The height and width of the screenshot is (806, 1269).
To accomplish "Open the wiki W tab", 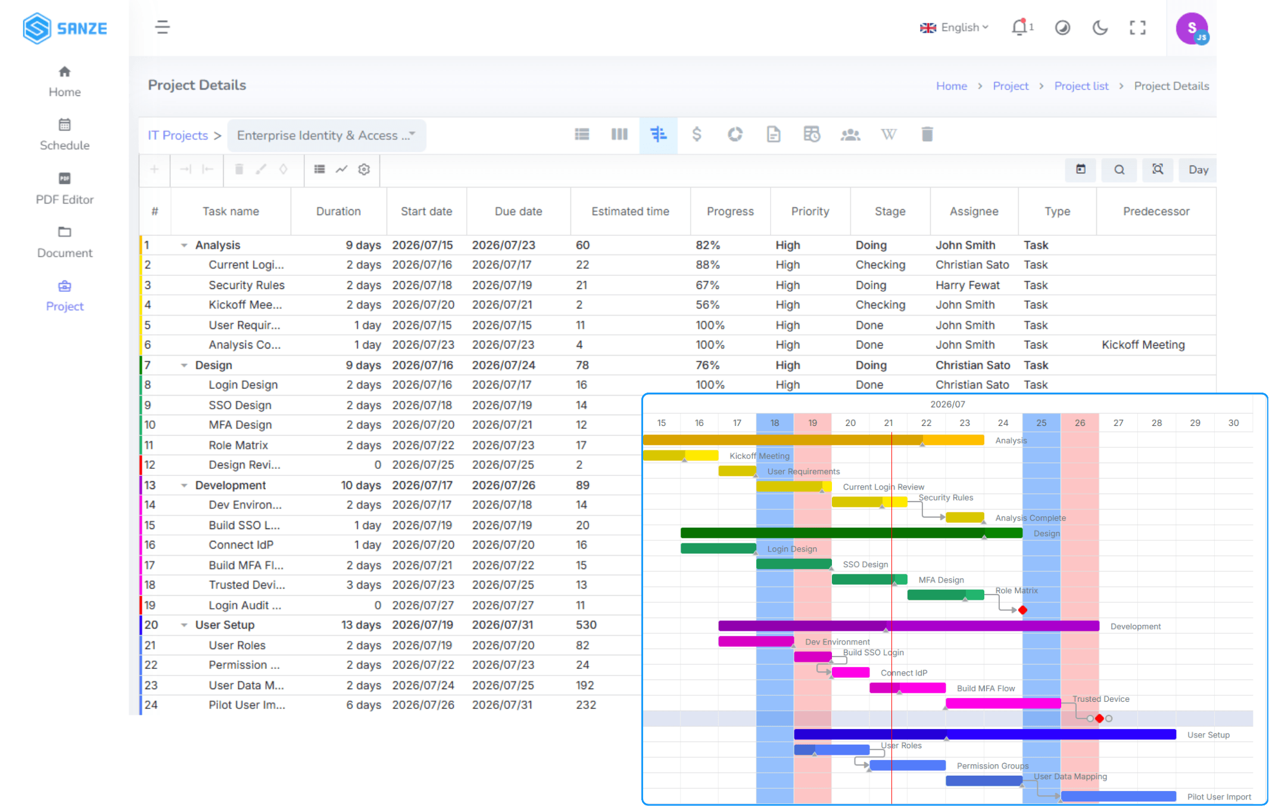I will (x=888, y=135).
